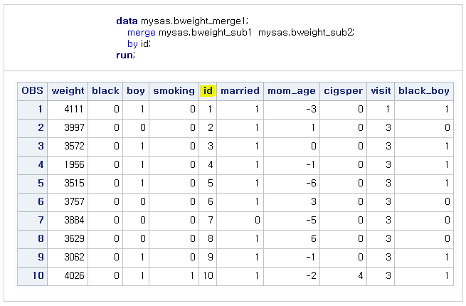Select the visit column header
The image size is (466, 306).
pos(381,90)
